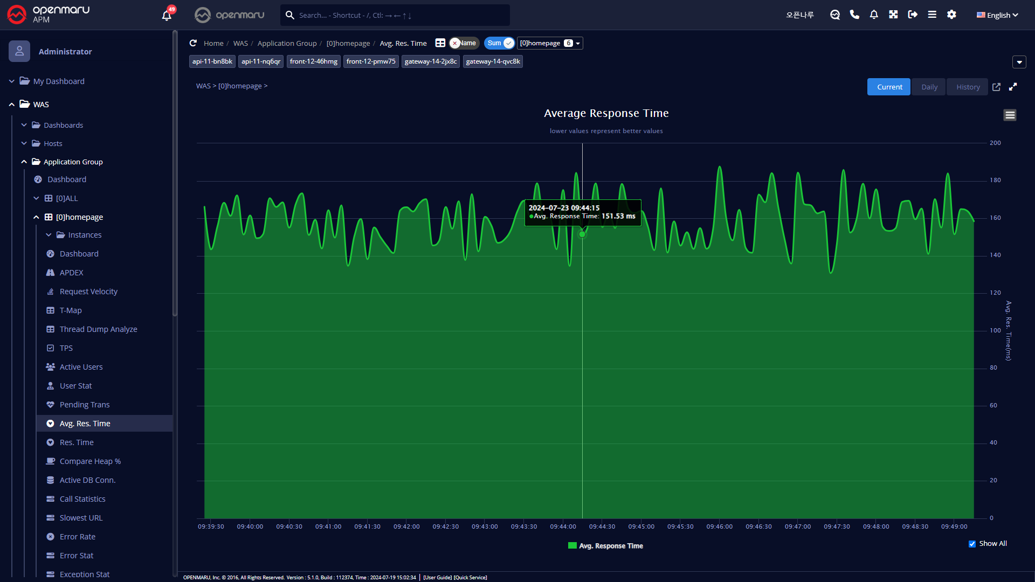Toggle the Sum switch off
Screen dimensions: 1035x582
[499, 43]
